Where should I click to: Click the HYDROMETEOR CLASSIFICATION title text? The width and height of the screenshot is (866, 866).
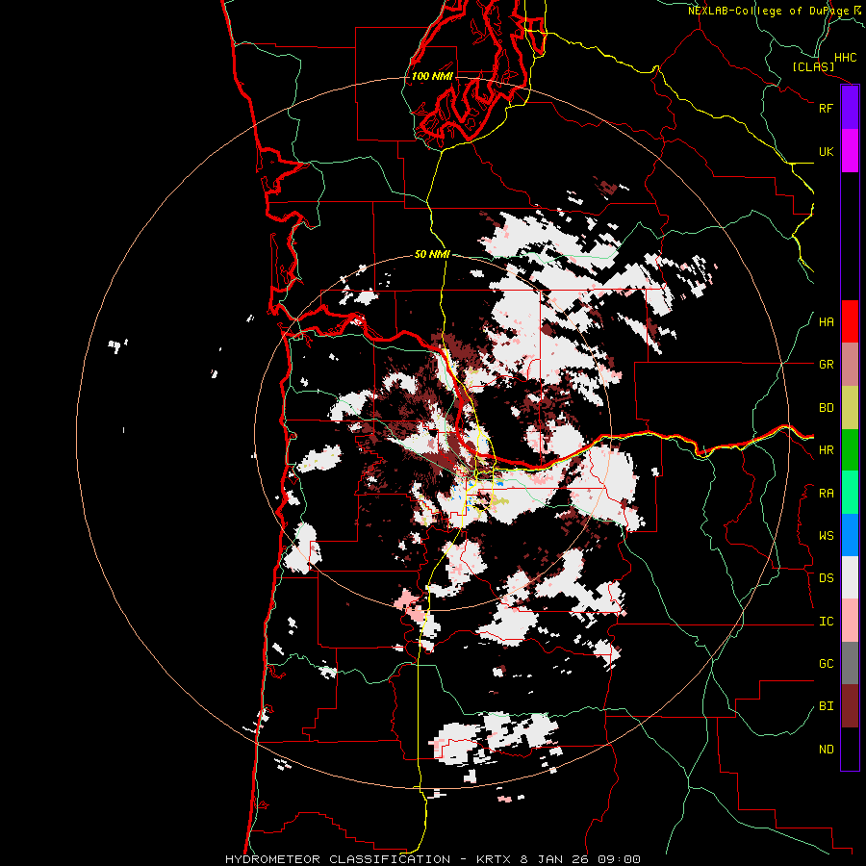tap(338, 859)
